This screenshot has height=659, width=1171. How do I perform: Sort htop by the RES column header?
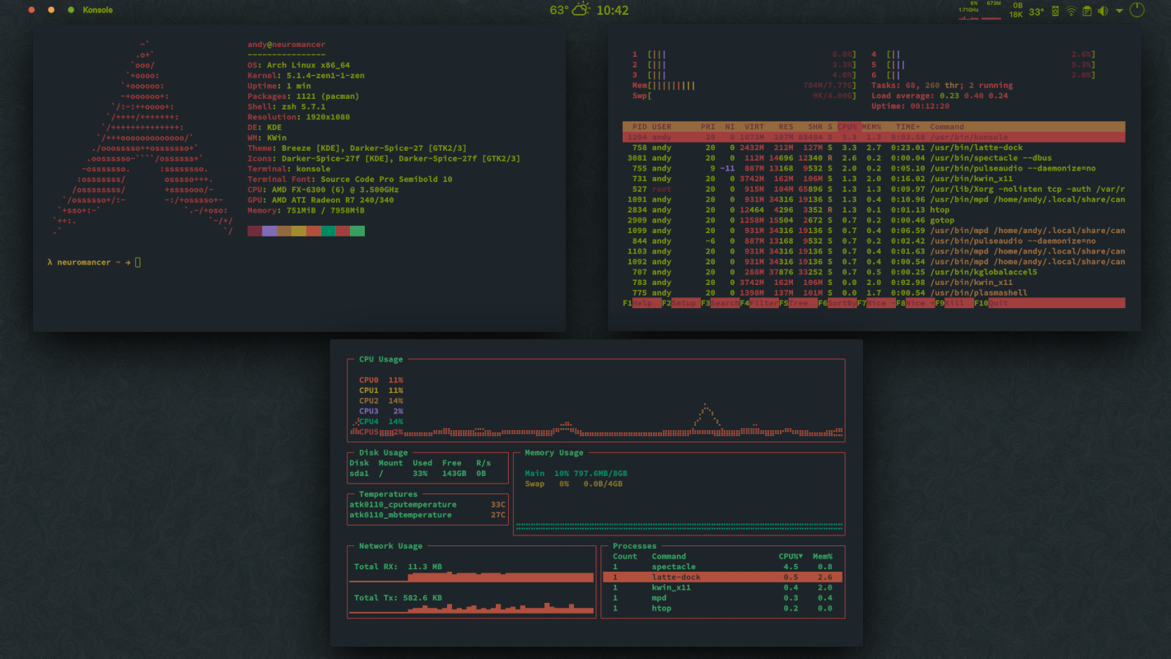[786, 127]
